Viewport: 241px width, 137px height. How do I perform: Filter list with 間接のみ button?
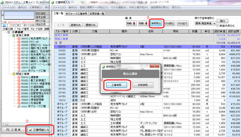pyautogui.click(x=91, y=25)
